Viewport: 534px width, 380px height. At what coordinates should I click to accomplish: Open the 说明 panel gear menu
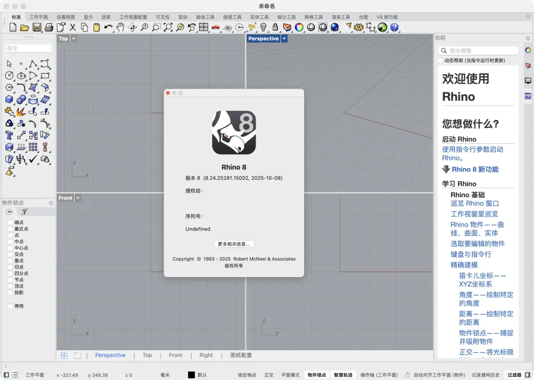pyautogui.click(x=528, y=38)
